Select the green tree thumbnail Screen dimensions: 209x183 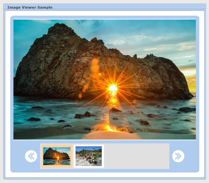click(x=89, y=156)
